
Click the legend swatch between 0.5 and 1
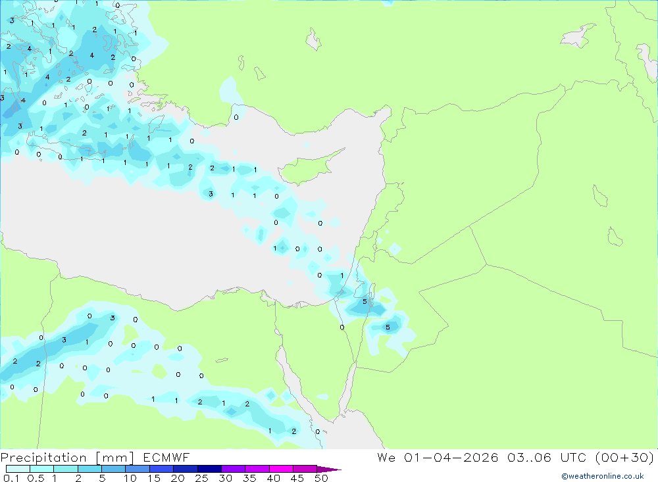point(41,469)
